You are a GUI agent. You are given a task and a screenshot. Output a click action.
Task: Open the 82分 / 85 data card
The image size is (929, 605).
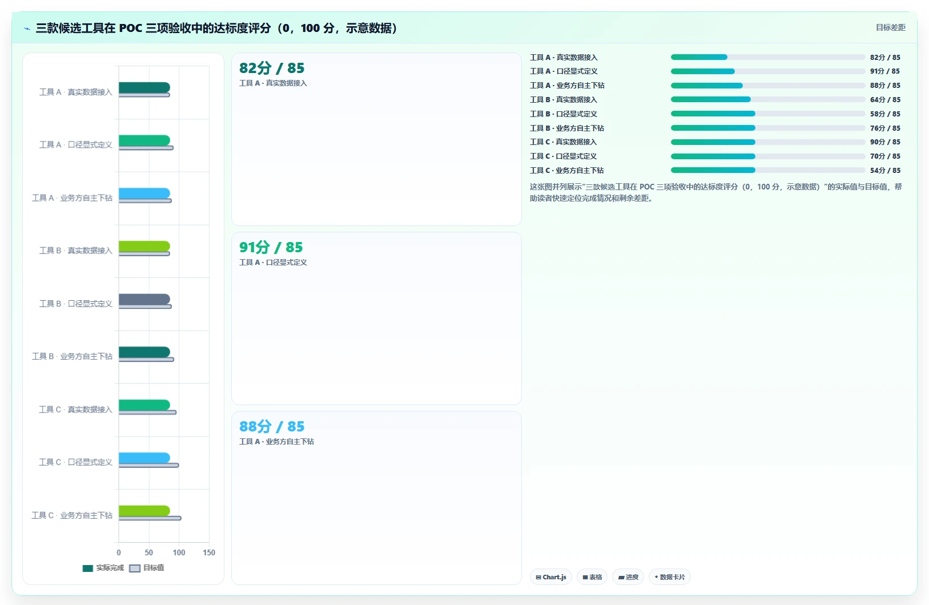[x=376, y=139]
